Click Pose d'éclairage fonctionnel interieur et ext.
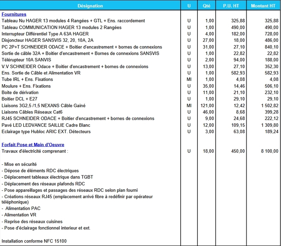 [46, 228]
